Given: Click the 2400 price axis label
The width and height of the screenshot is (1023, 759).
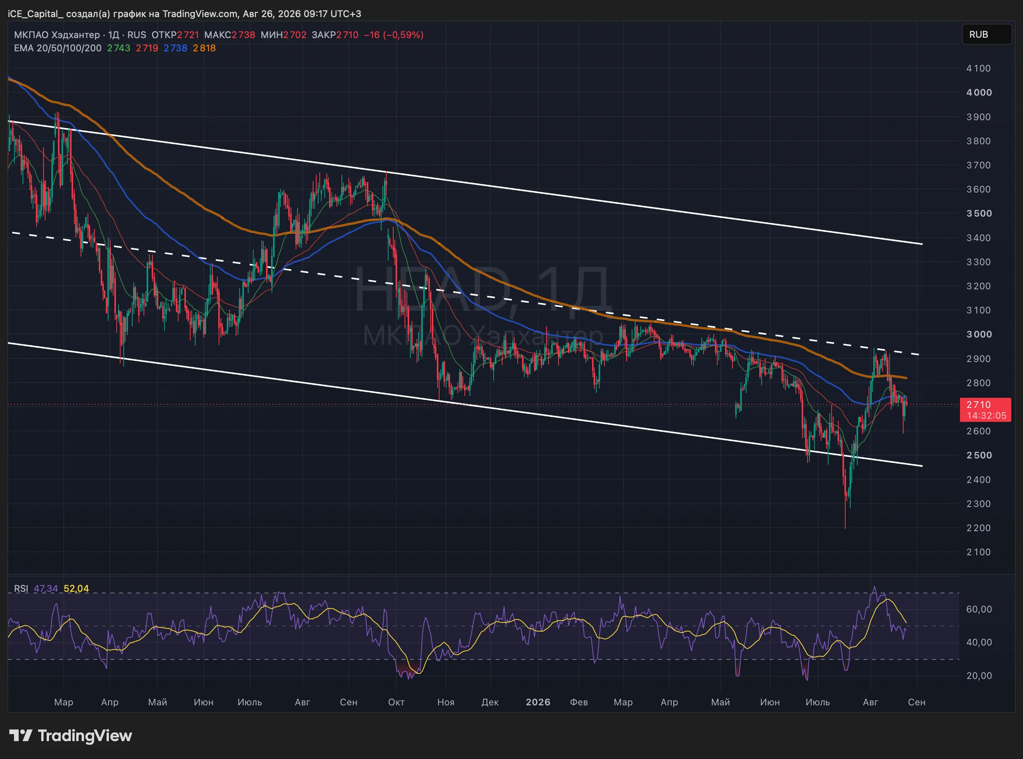Looking at the screenshot, I should click(978, 480).
